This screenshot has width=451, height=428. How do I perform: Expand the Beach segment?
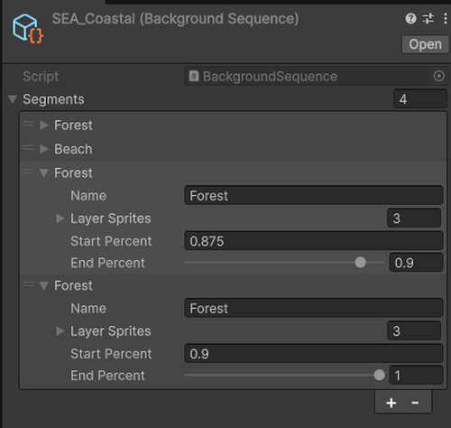[x=44, y=149]
